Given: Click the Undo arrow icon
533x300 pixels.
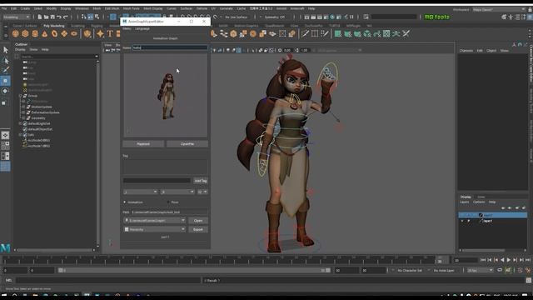Looking at the screenshot, I should 59,17.
